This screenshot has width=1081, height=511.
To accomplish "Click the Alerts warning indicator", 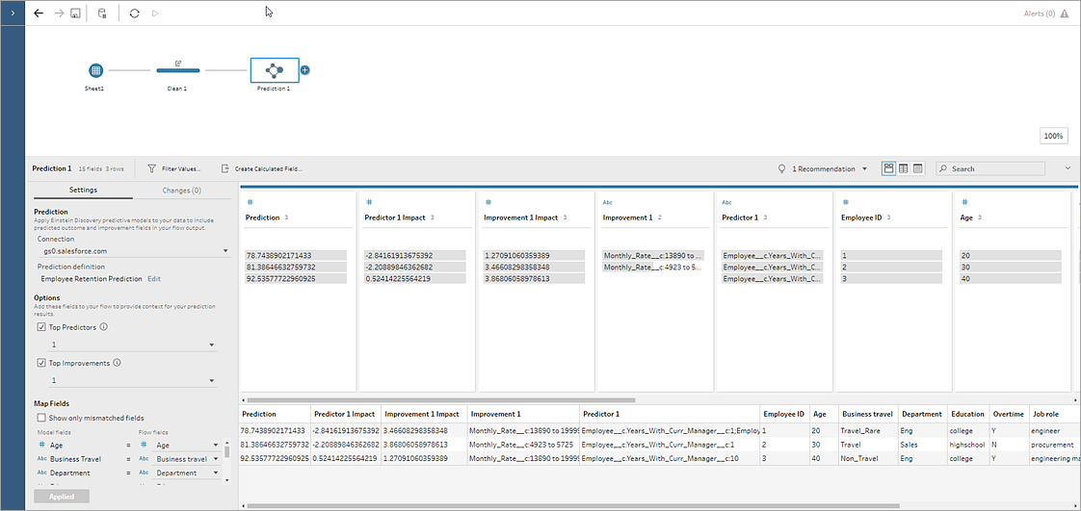I will [x=1046, y=13].
